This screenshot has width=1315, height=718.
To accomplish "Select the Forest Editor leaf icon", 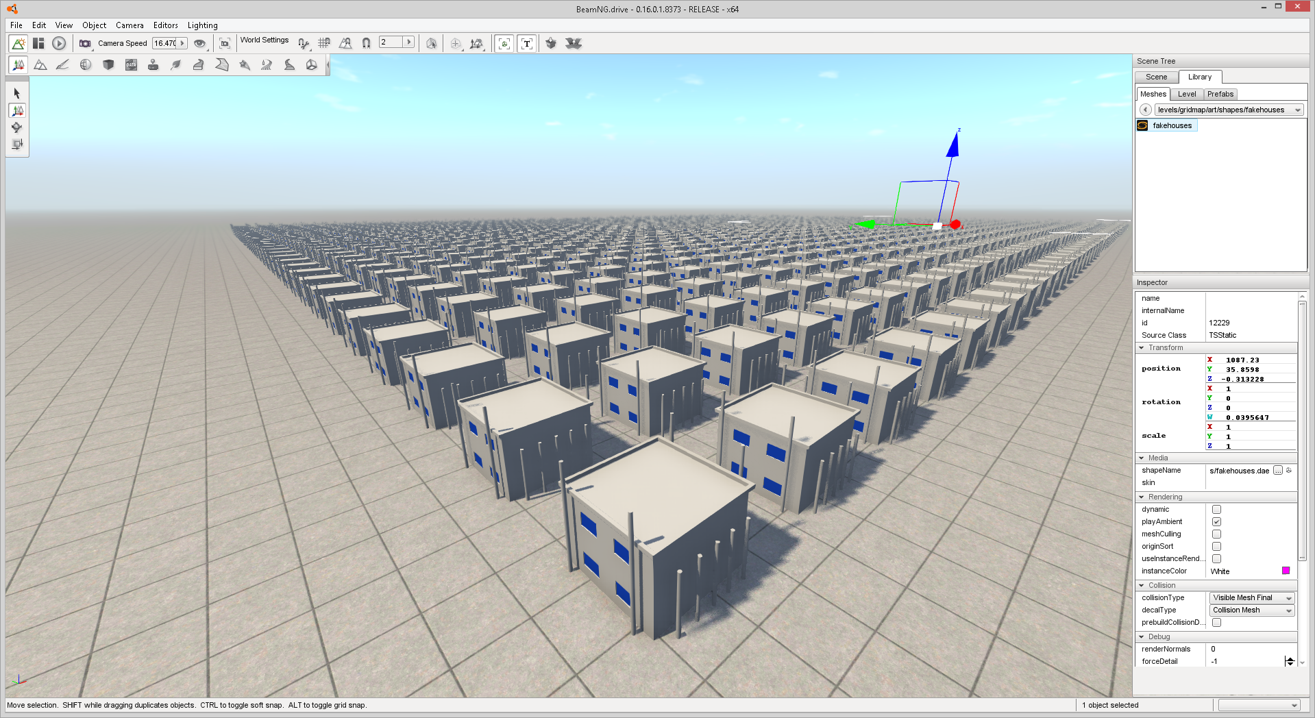I will click(x=176, y=65).
